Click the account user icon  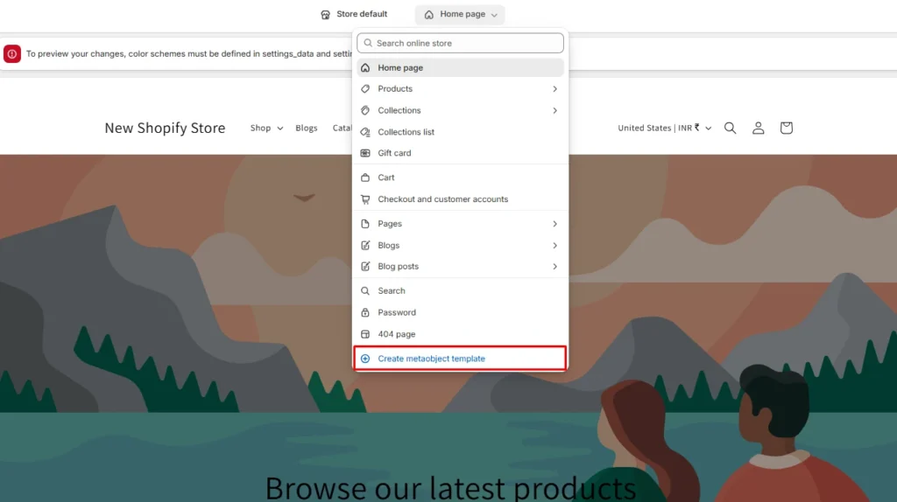758,128
